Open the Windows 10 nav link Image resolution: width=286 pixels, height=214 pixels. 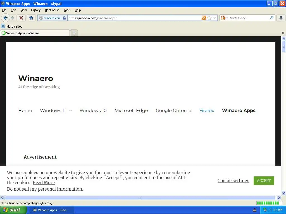pyautogui.click(x=93, y=110)
